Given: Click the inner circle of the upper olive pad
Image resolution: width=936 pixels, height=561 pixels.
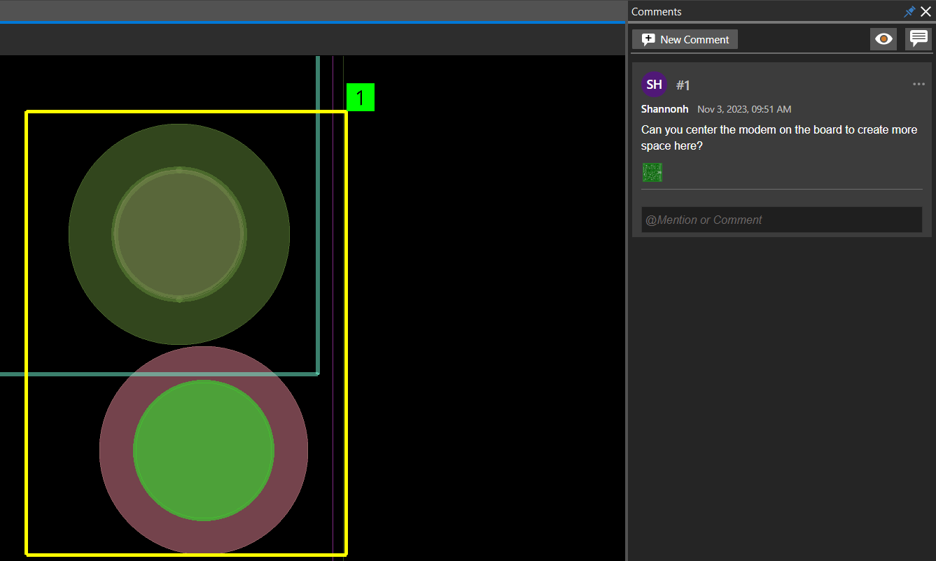Looking at the screenshot, I should coord(179,234).
